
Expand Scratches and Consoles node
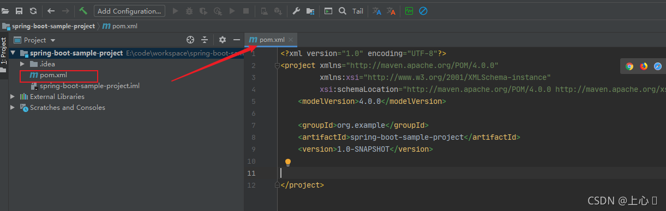coord(13,108)
